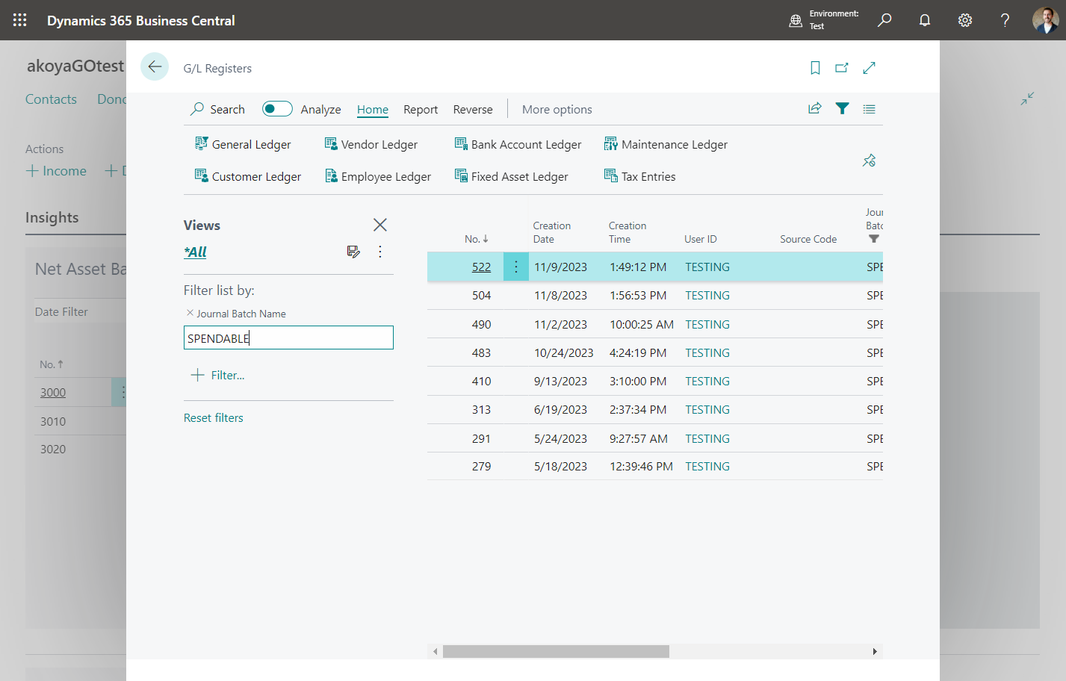This screenshot has width=1066, height=681.
Task: Click the Income action in the background page
Action: point(56,171)
